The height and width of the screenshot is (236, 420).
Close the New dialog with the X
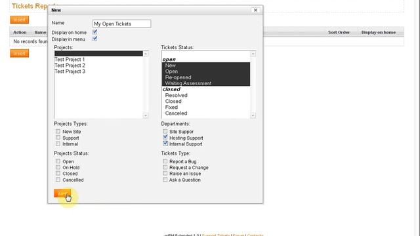click(x=255, y=10)
